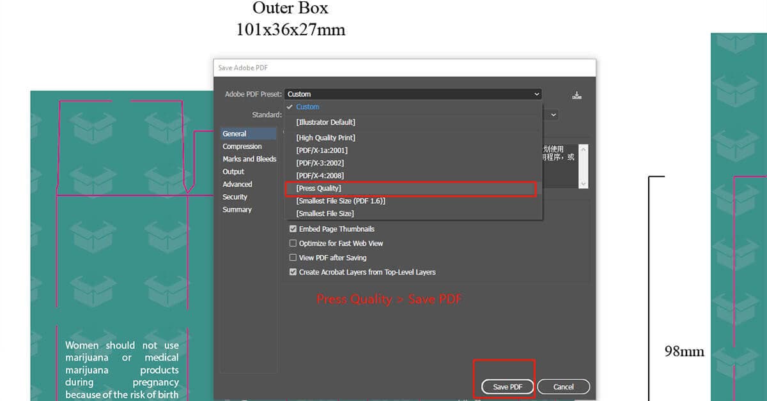
Task: Select the [PDF/X-1a:2001] preset
Action: coord(413,151)
